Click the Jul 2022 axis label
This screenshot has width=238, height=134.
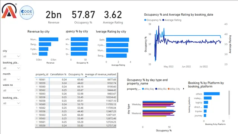(x=203, y=67)
